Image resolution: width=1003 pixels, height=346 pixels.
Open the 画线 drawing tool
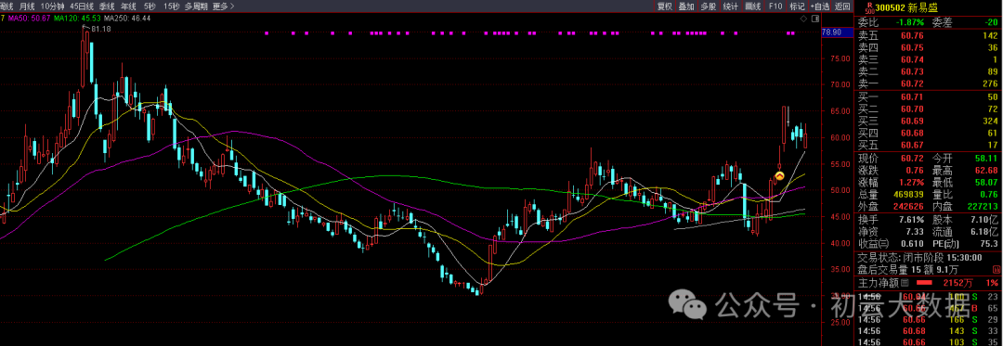tap(753, 6)
